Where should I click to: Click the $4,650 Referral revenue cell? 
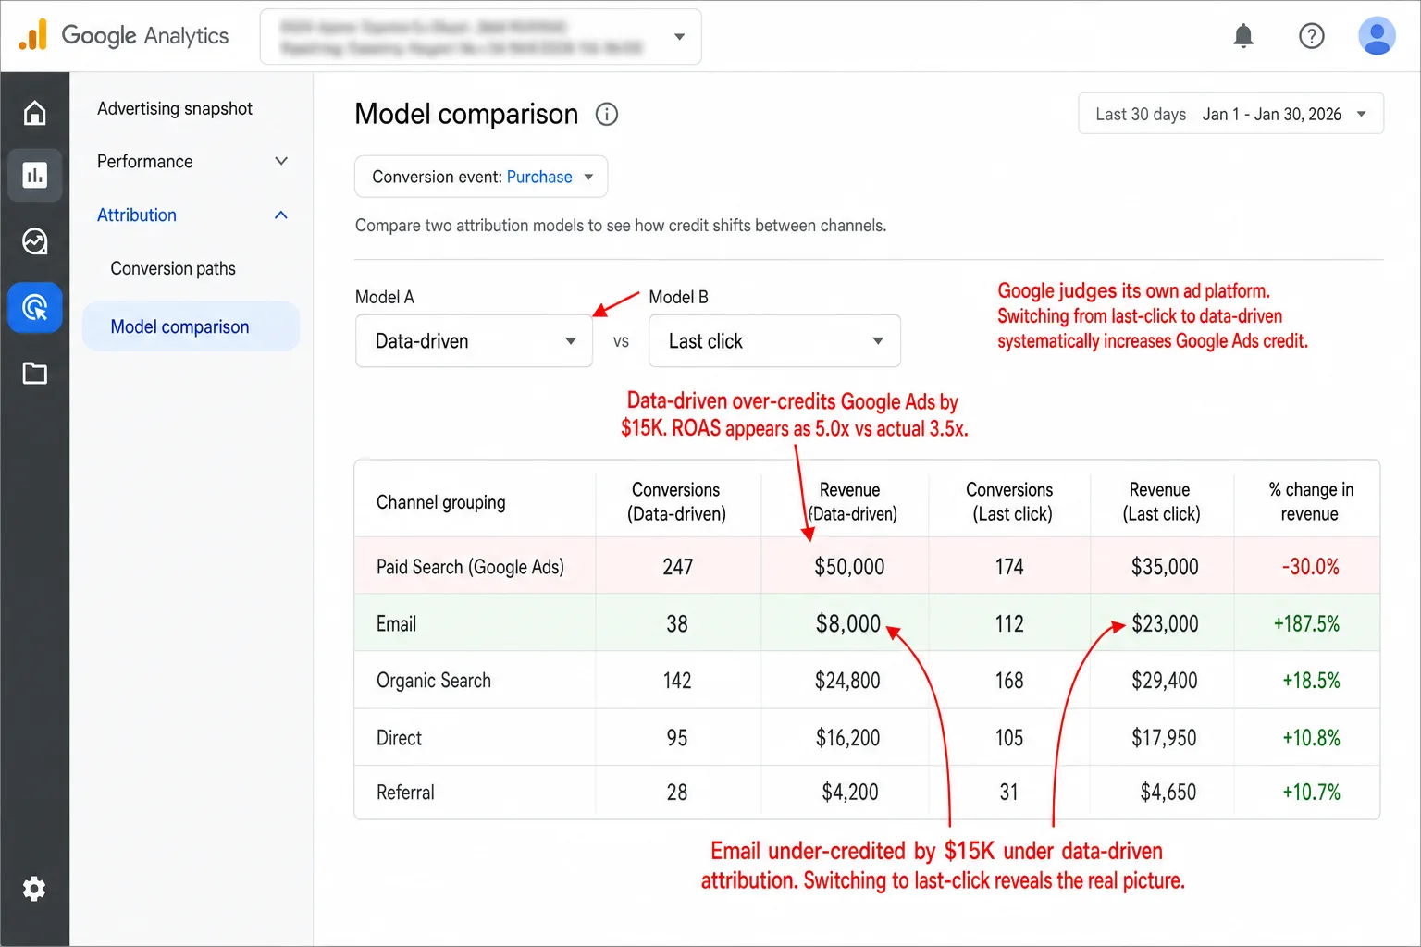[1168, 793]
